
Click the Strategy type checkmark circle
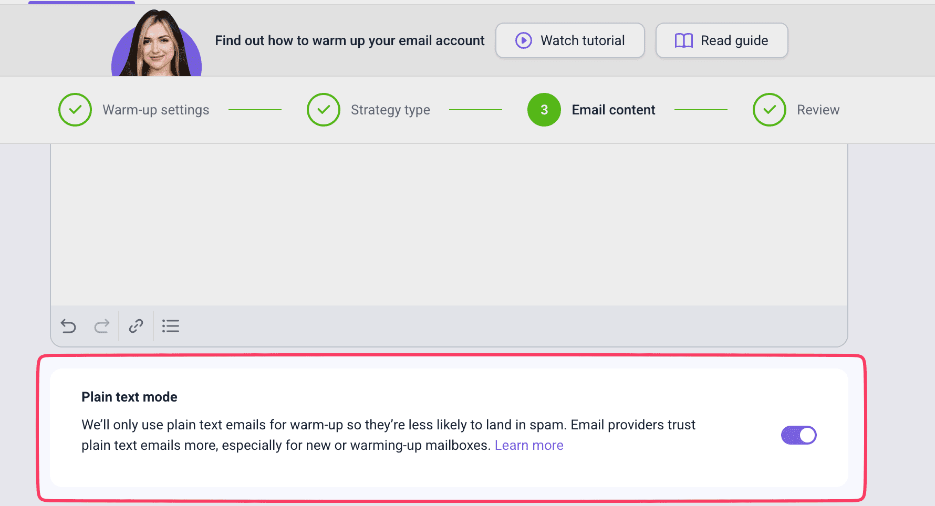pos(324,110)
